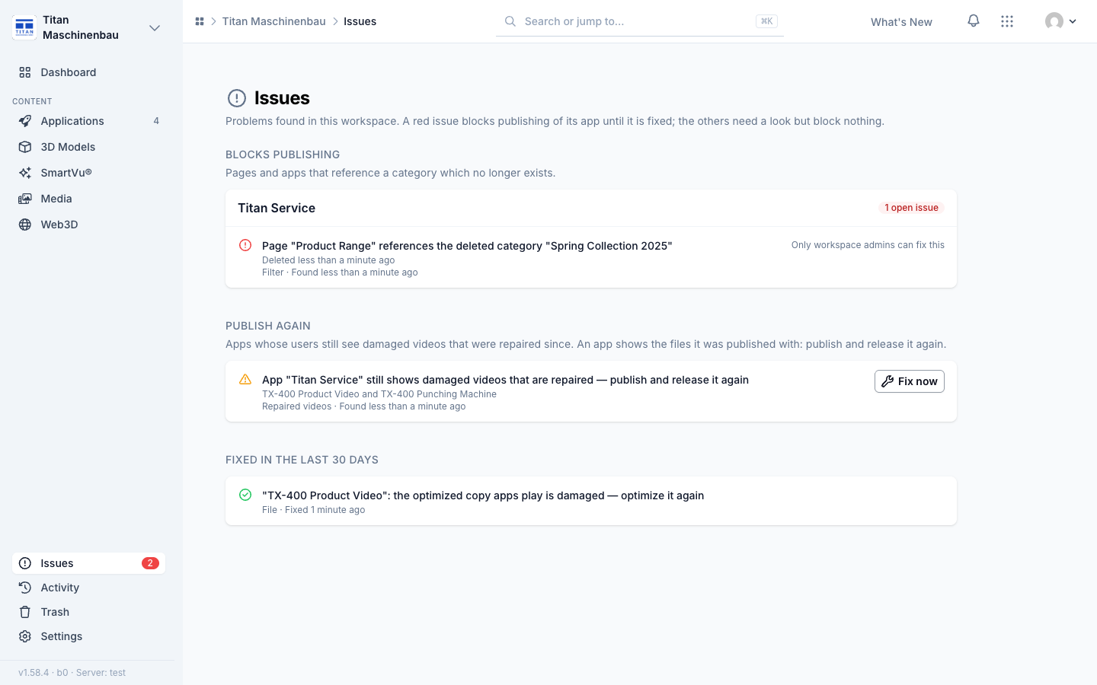Click the Issues breadcrumb item
This screenshot has height=685, width=1097.
[360, 21]
